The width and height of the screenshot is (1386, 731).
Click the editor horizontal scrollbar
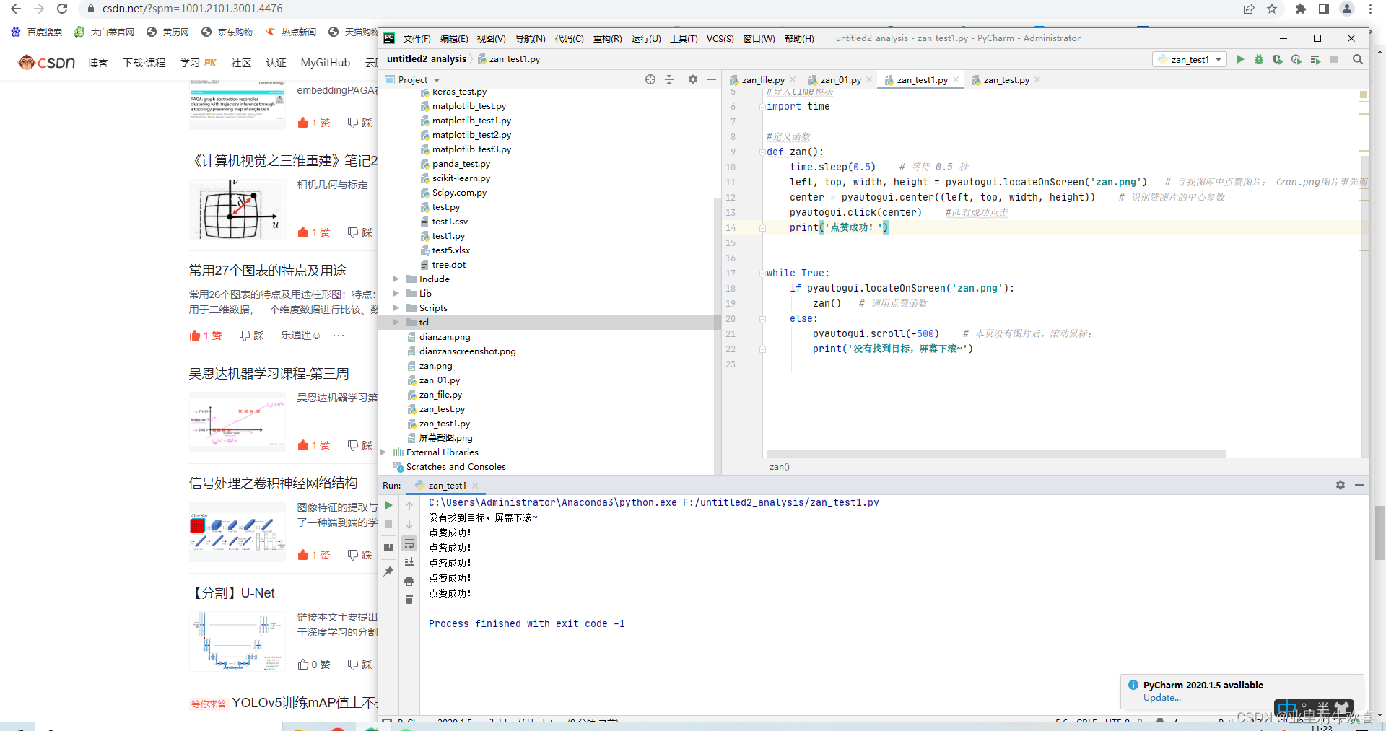(996, 454)
